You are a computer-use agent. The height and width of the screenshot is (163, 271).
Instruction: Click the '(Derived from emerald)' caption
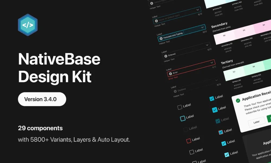pos(233,65)
